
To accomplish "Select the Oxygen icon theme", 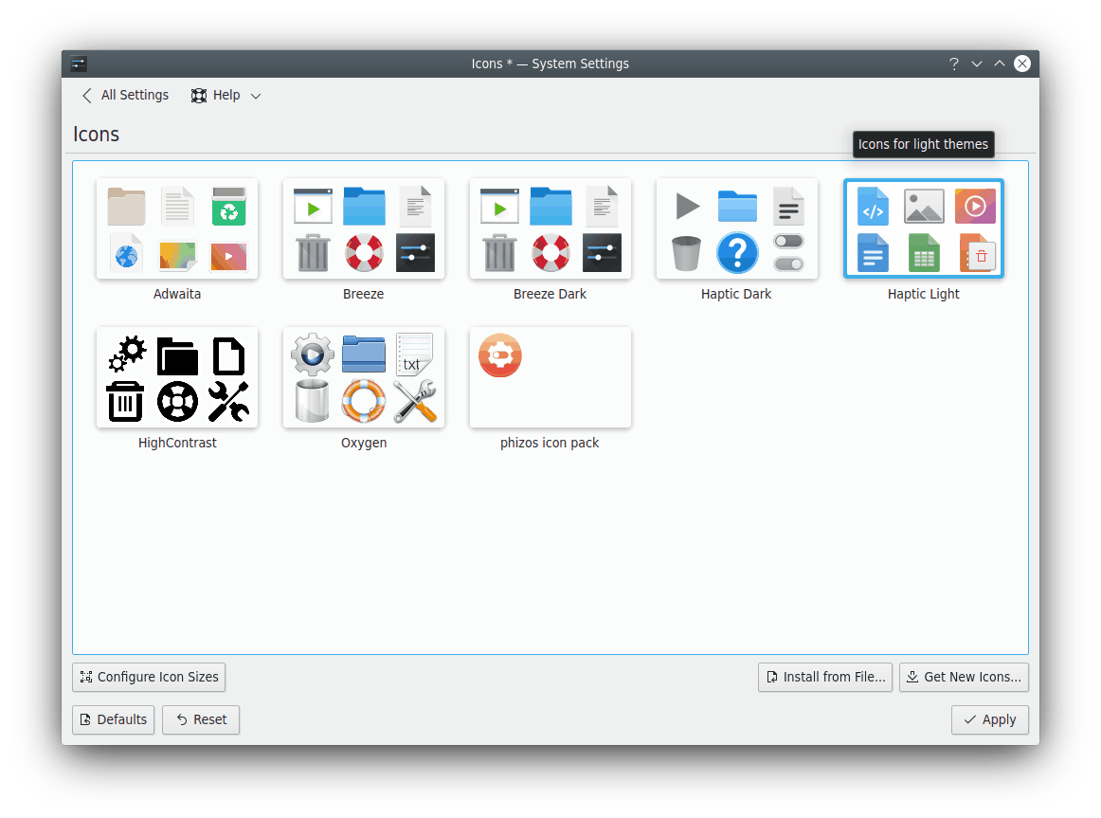I will coord(364,377).
